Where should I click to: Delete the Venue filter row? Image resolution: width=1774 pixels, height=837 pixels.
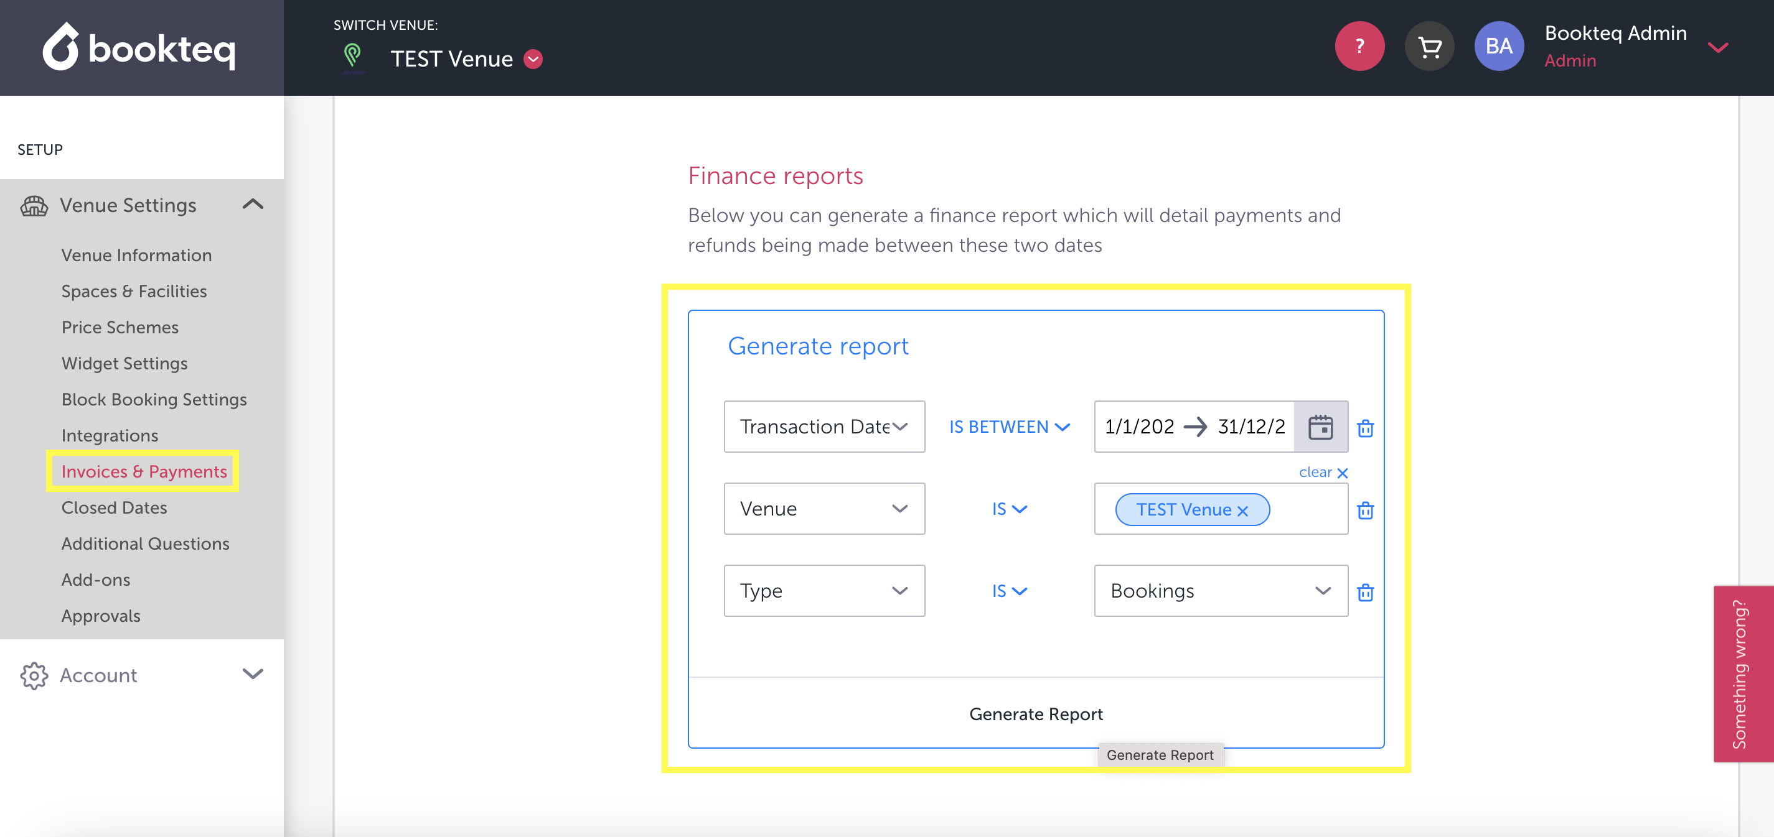(1365, 511)
